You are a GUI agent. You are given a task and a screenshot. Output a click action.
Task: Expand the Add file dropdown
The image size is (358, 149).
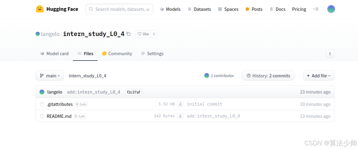(x=319, y=76)
